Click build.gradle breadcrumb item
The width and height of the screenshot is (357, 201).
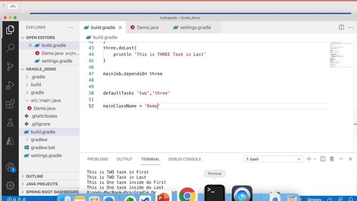point(102,37)
